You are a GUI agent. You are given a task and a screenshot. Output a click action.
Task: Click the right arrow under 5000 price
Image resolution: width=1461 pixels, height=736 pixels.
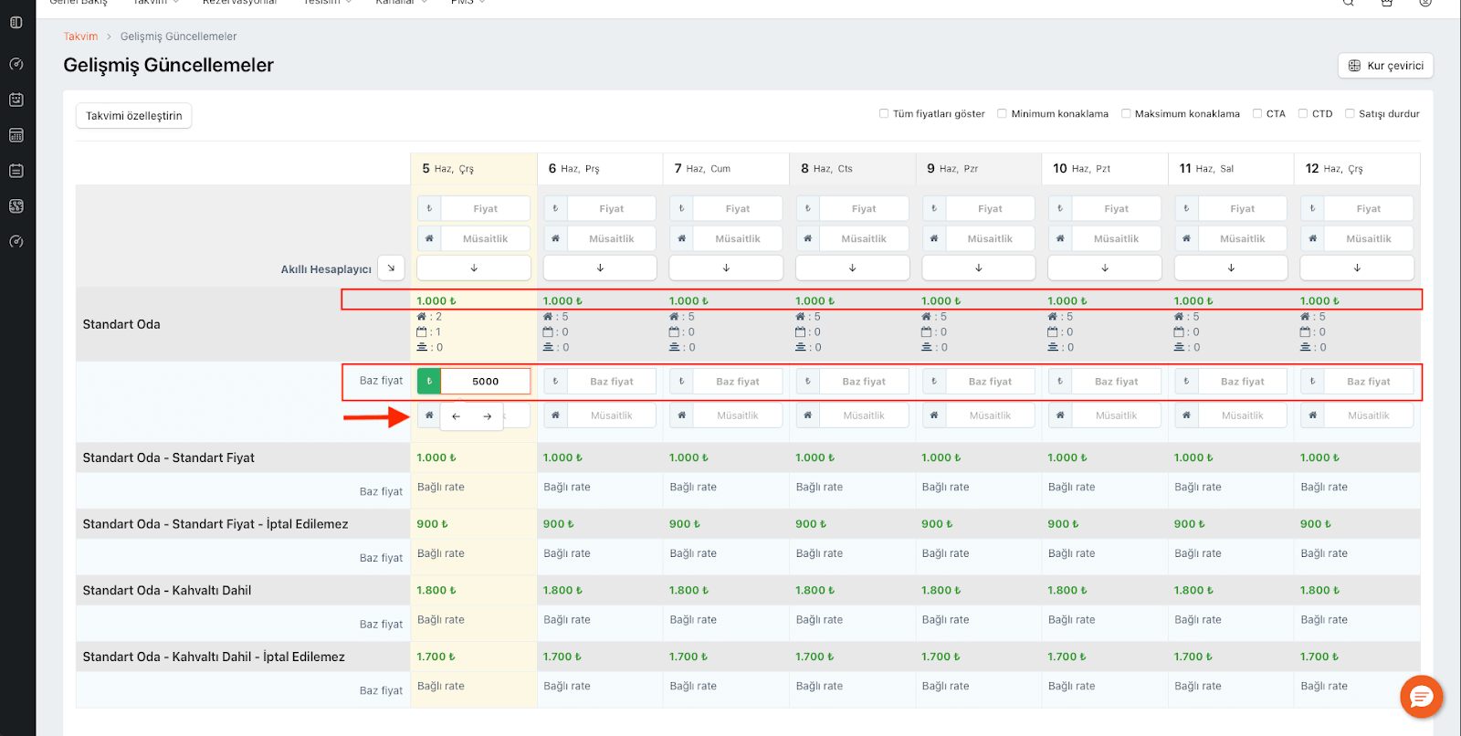click(488, 416)
